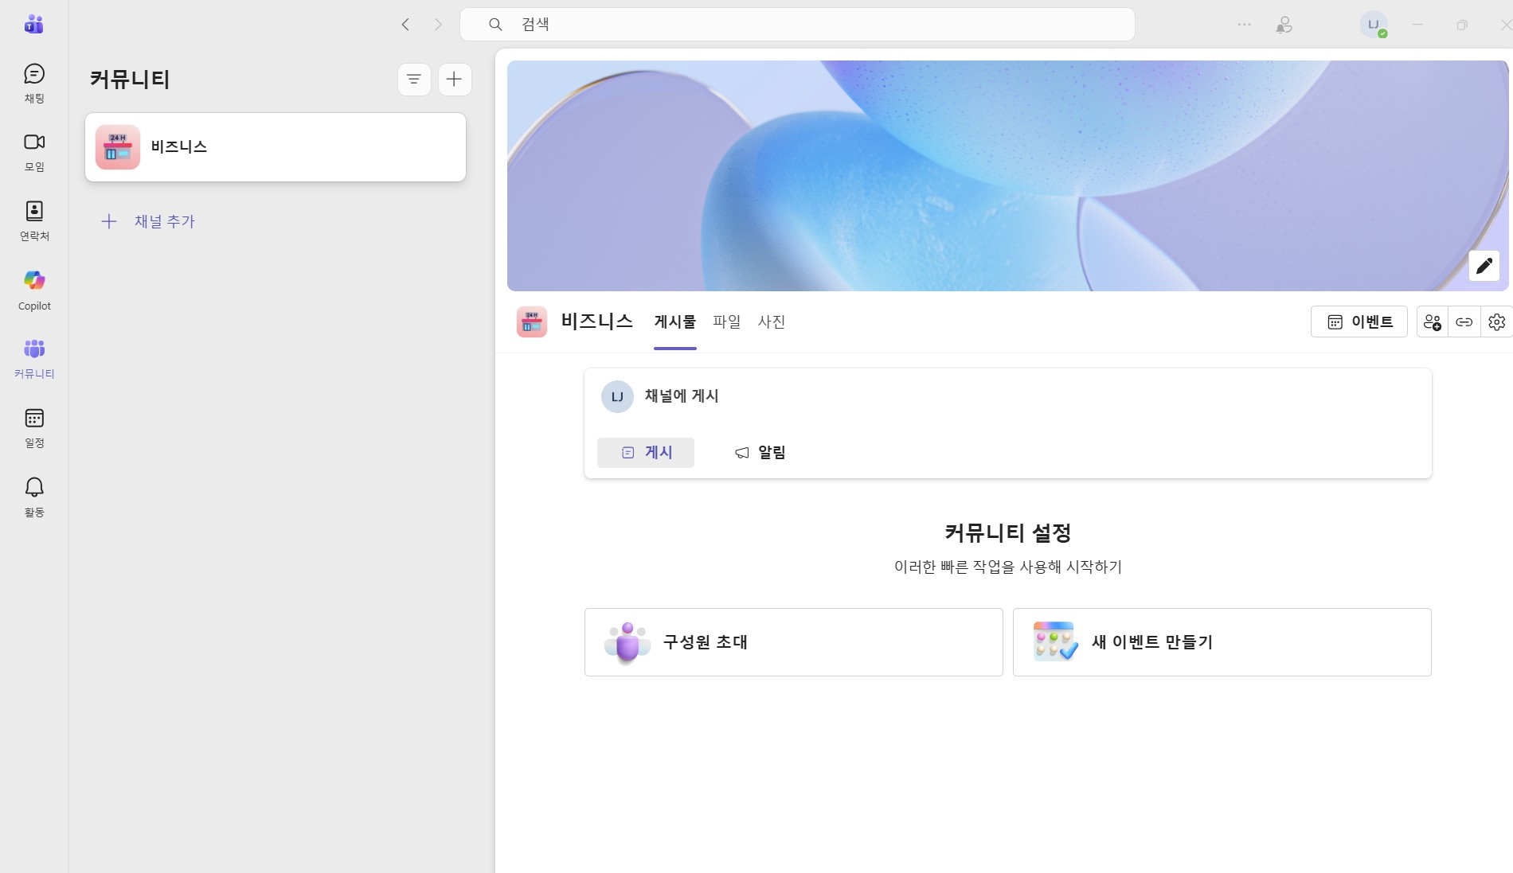The image size is (1513, 873).
Task: Go back with the left arrow
Action: click(x=405, y=25)
